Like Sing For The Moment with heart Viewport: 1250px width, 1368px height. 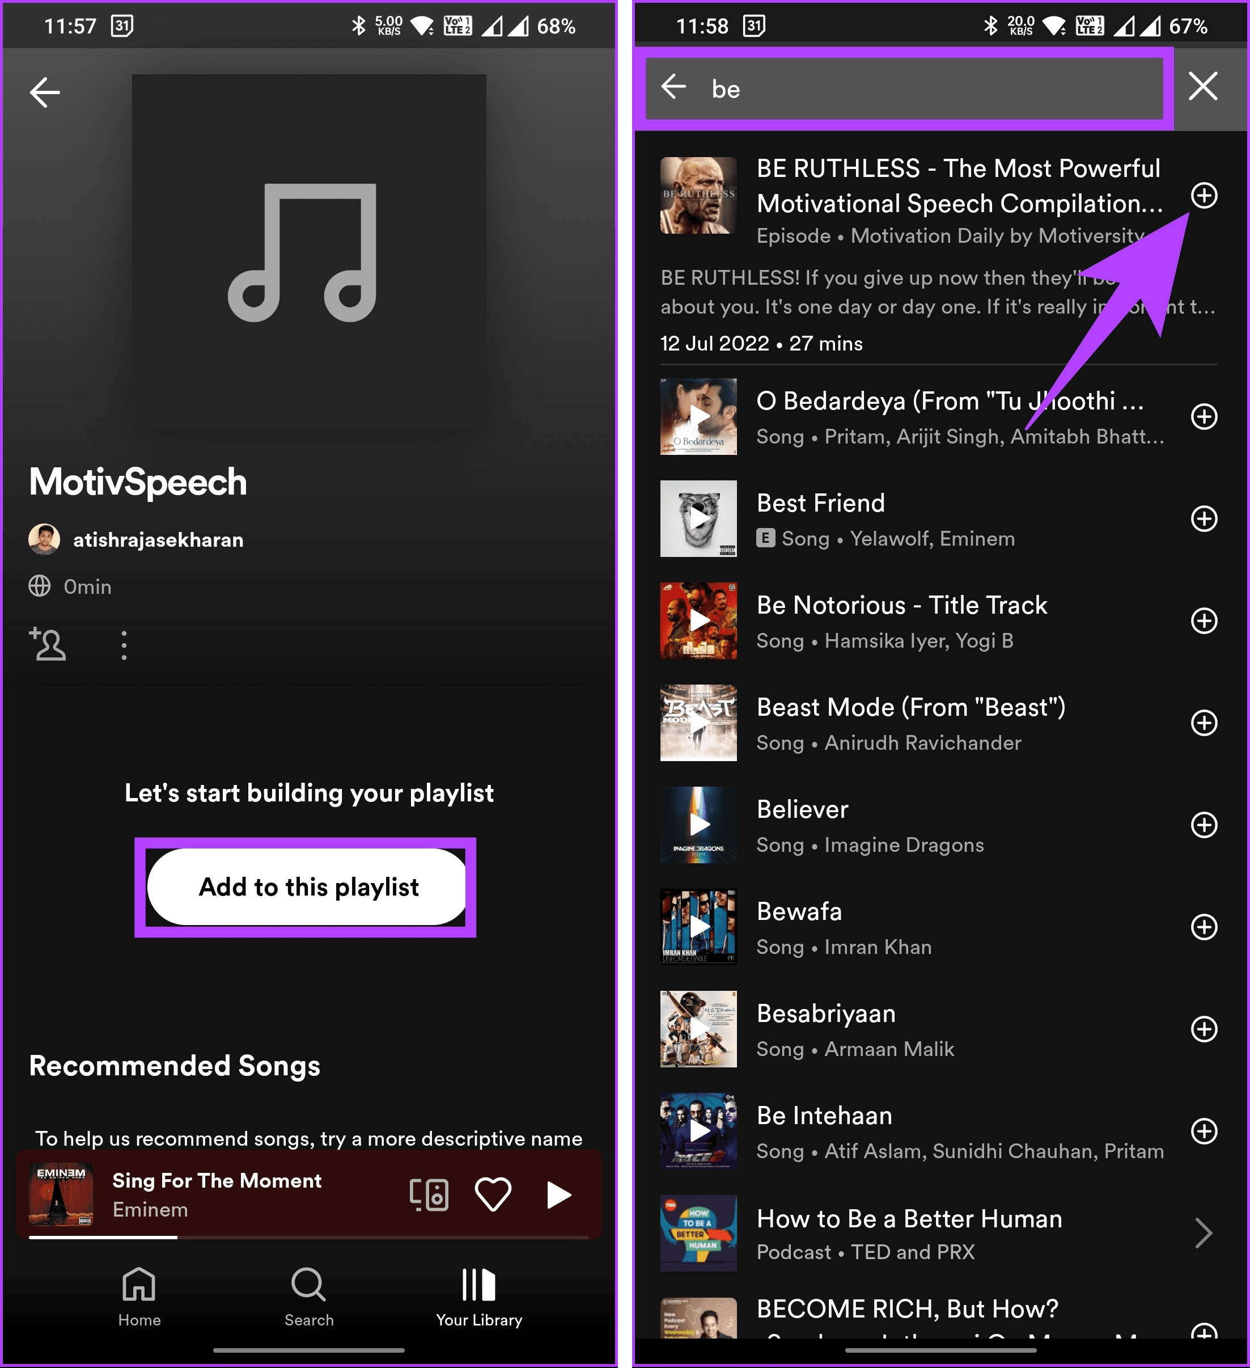click(493, 1195)
